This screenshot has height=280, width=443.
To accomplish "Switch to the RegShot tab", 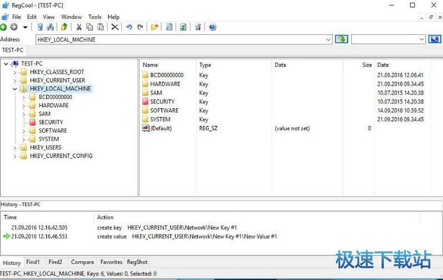I will (x=137, y=262).
